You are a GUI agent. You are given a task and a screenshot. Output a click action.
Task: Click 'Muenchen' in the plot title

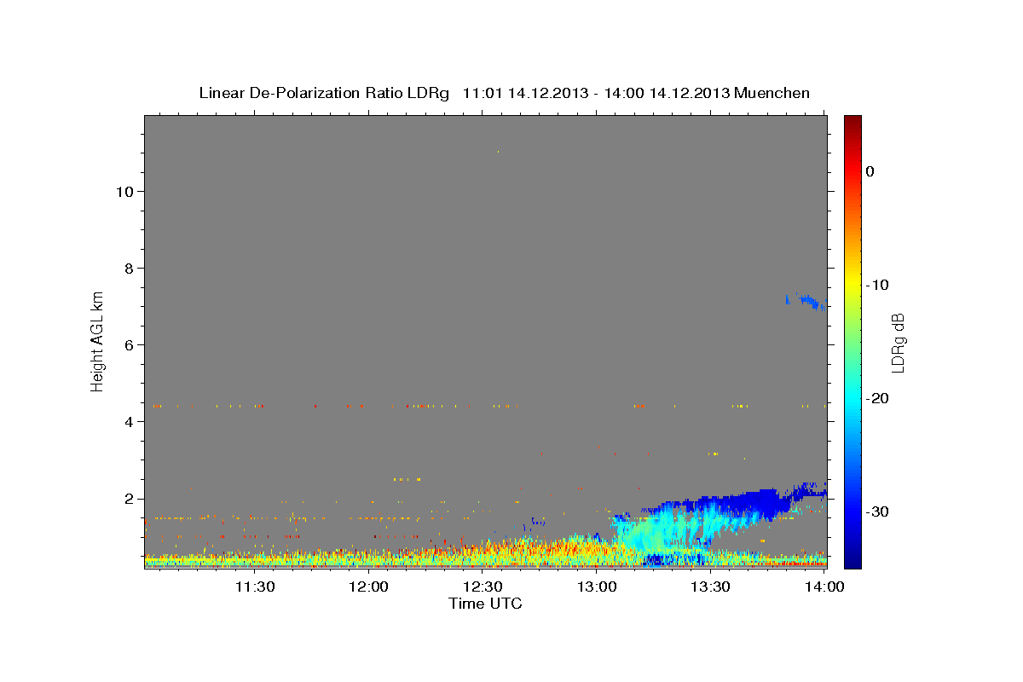(x=772, y=93)
